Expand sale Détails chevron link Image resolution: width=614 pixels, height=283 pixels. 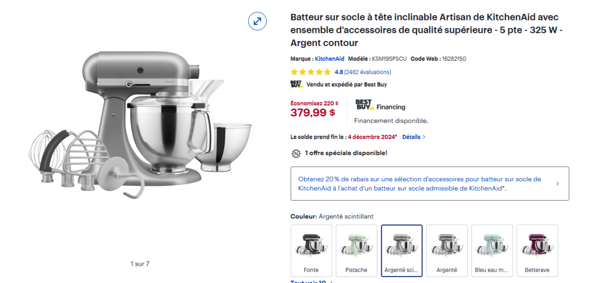click(413, 137)
